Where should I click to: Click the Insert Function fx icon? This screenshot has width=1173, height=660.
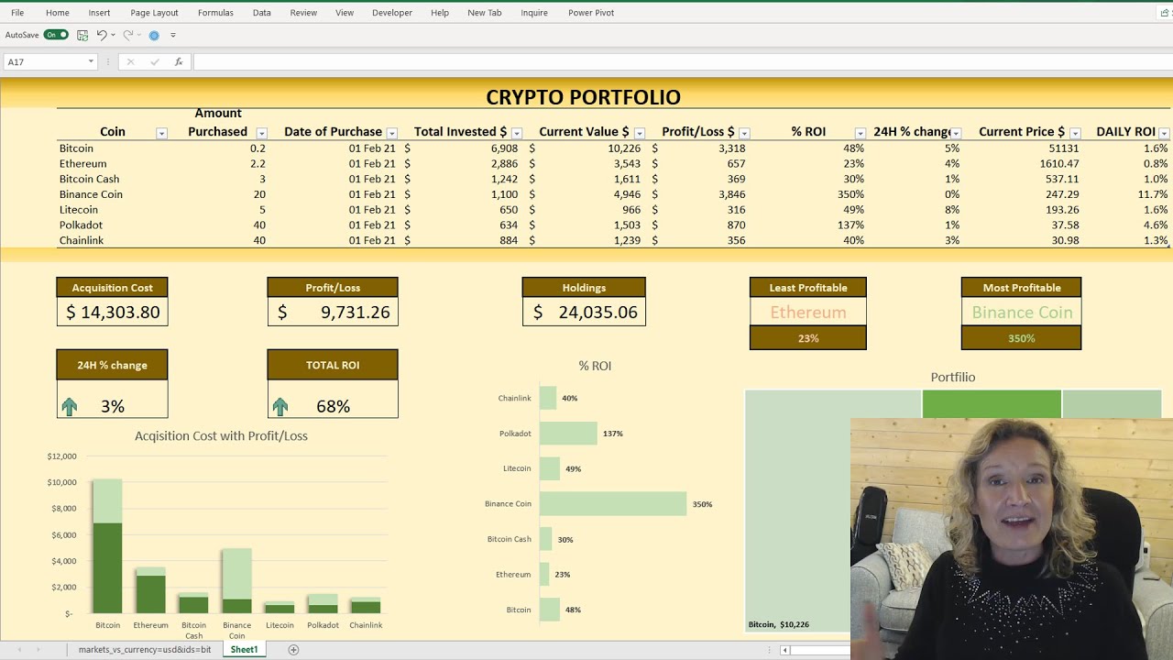179,61
